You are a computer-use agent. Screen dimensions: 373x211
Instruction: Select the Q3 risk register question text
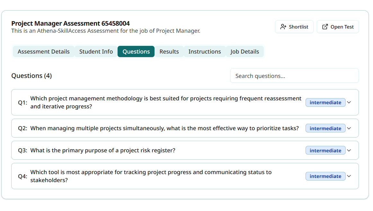pos(103,150)
